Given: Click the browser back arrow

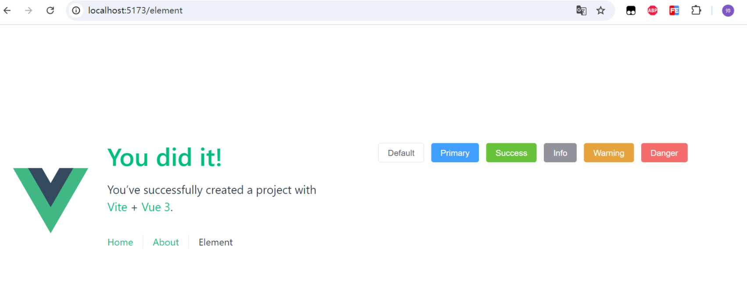Looking at the screenshot, I should 7,11.
